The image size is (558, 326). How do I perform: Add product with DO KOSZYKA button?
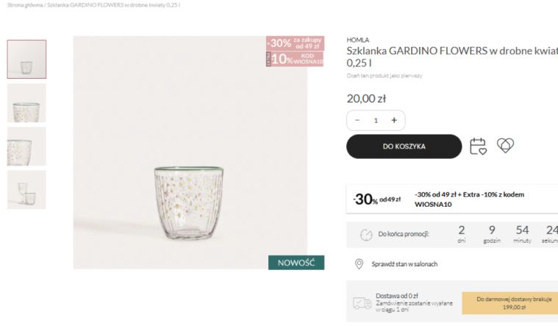point(404,146)
